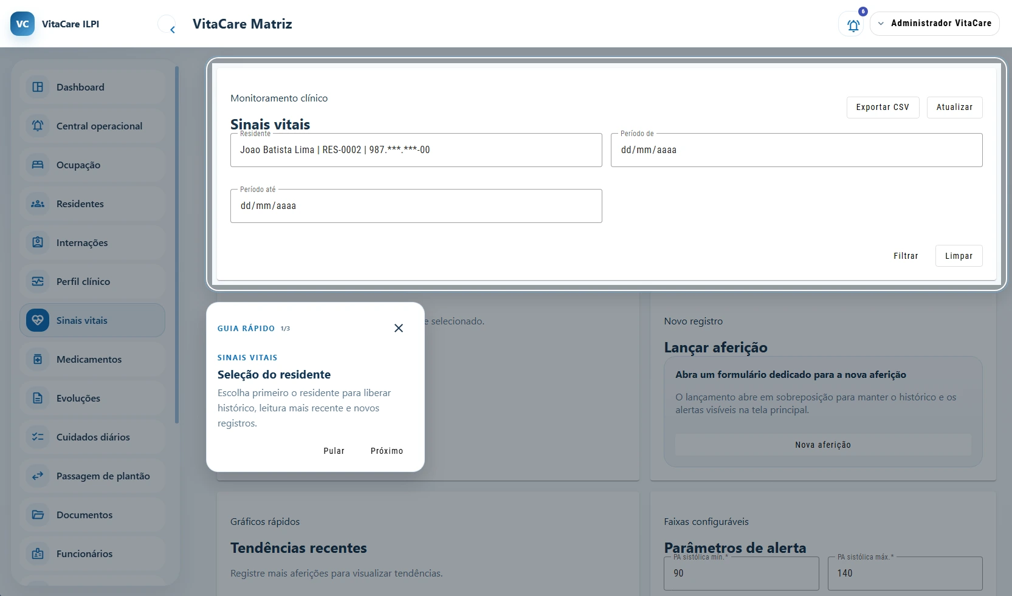Go to next guide step with Próximo

[387, 451]
